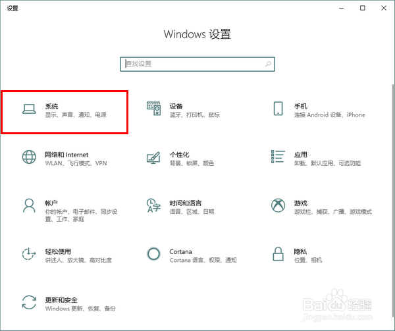
Task: Click the 帐户 category title
Action: coord(51,203)
